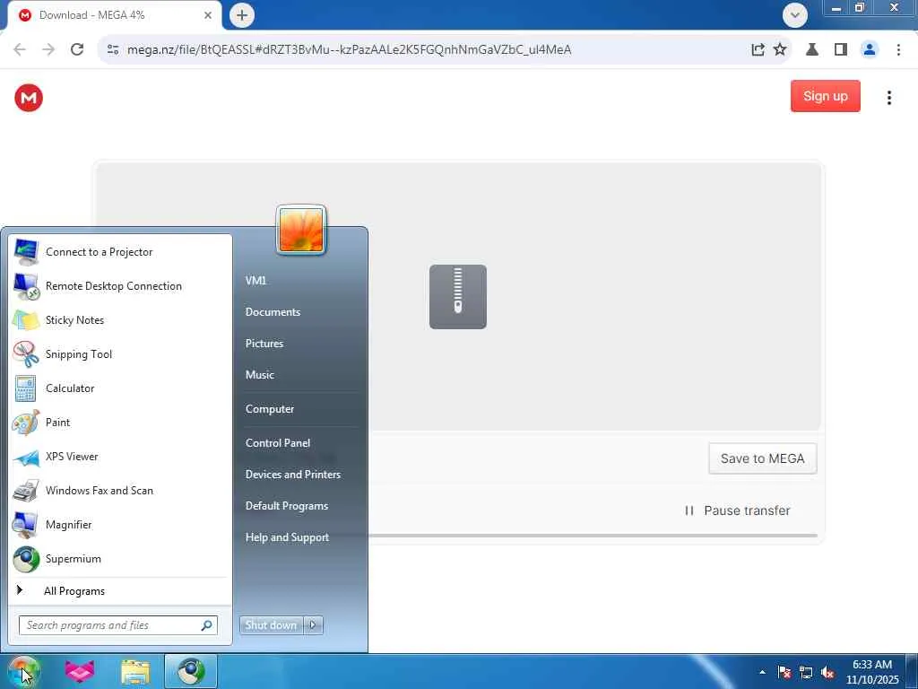Launch Remote Desktop Connection

point(119,286)
